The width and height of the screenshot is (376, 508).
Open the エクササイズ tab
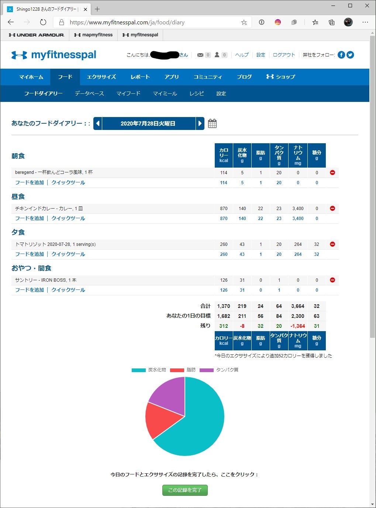(101, 77)
